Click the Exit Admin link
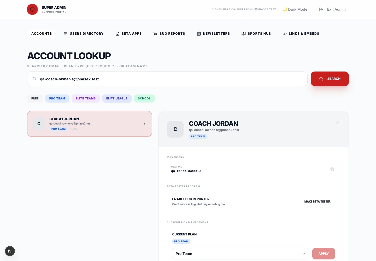376x261 pixels. coord(332,9)
